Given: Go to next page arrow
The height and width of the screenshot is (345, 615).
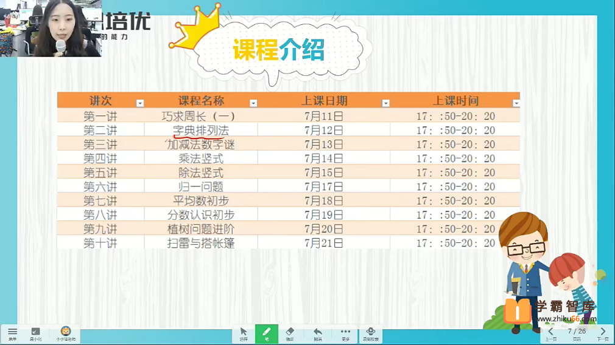Looking at the screenshot, I should [603, 334].
